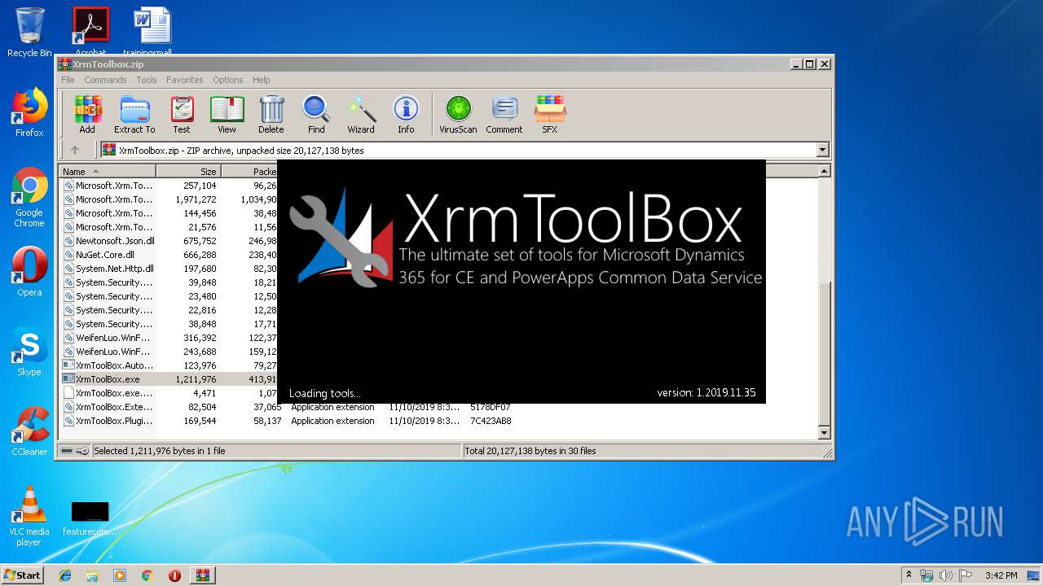This screenshot has width=1043, height=586.
Task: Launch Skype from desktop
Action: coord(29,352)
